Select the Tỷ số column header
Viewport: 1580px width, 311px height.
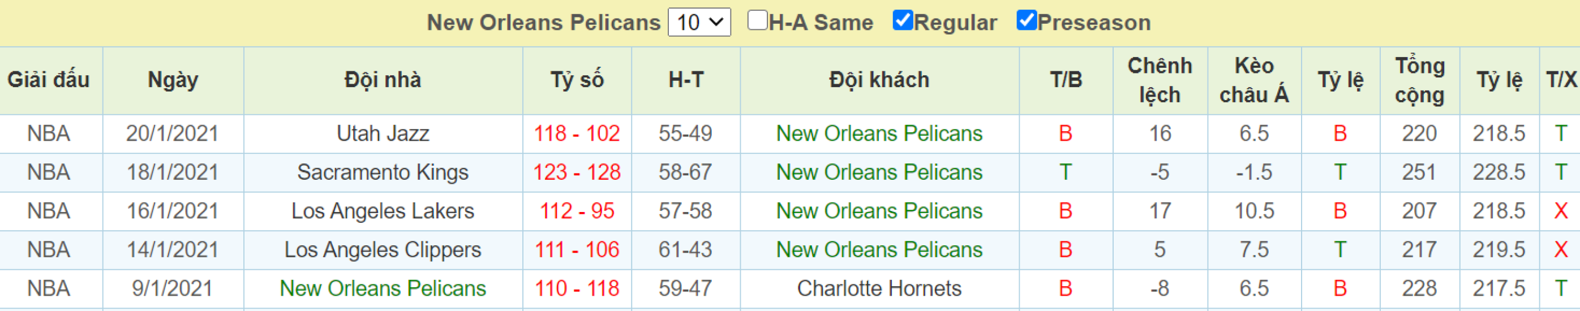[577, 80]
